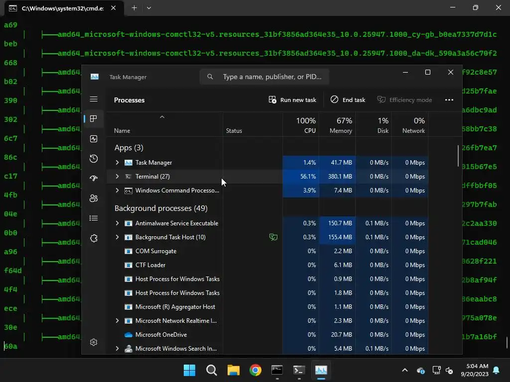This screenshot has width=510, height=382.
Task: Click Efficiency mode button
Action: point(404,100)
